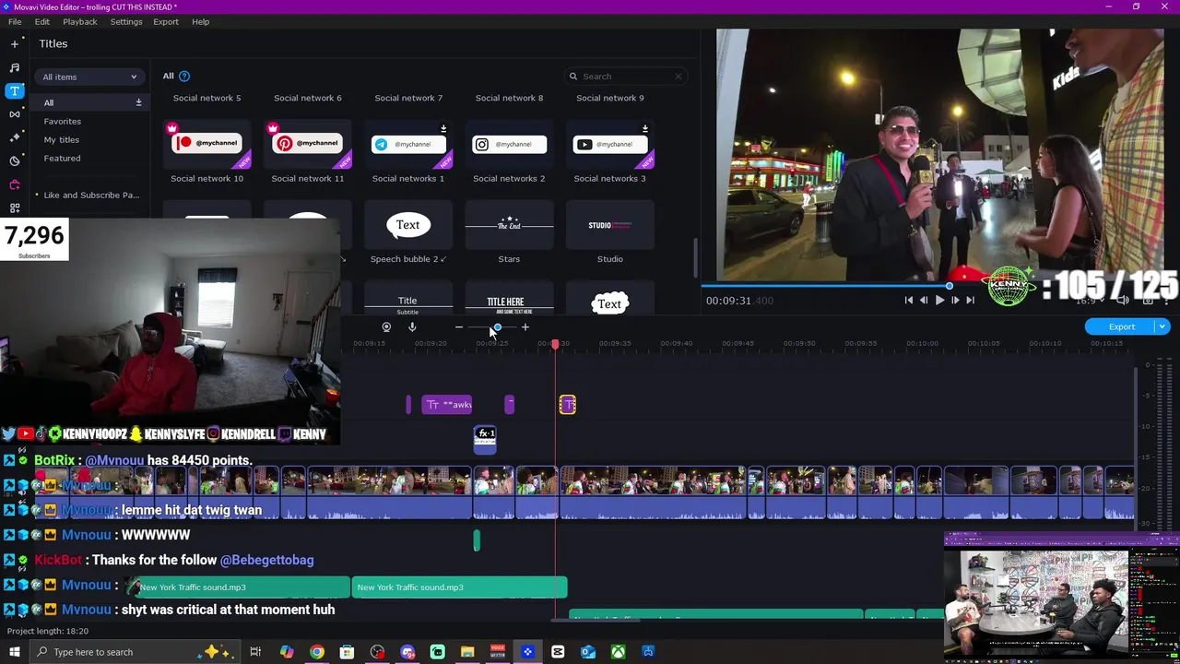
Task: Select the Social network 11 Pinterest title
Action: pyautogui.click(x=308, y=144)
